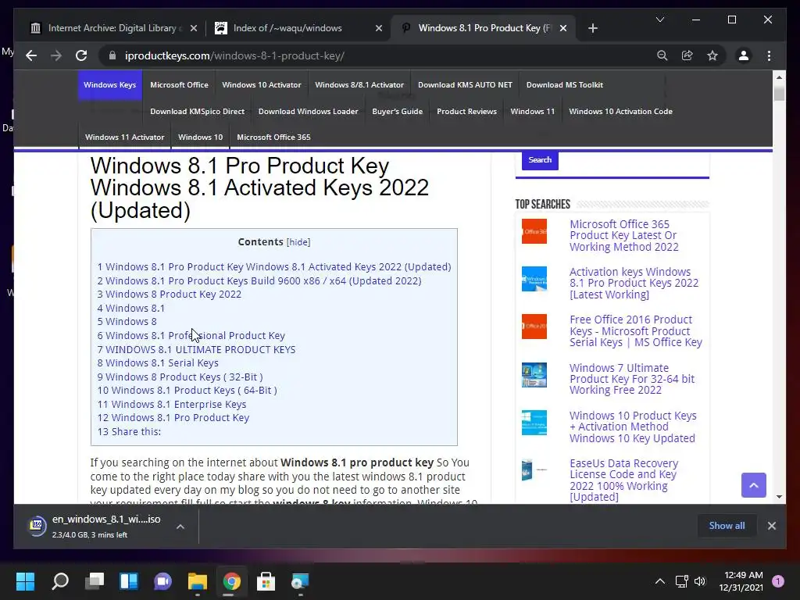The image size is (800, 600).
Task: Open Widgets from taskbar
Action: click(x=129, y=581)
